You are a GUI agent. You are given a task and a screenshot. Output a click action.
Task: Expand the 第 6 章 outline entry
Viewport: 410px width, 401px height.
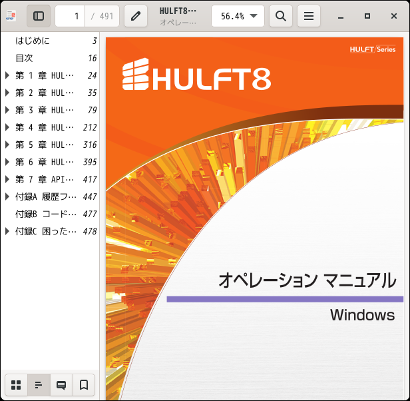tap(7, 162)
